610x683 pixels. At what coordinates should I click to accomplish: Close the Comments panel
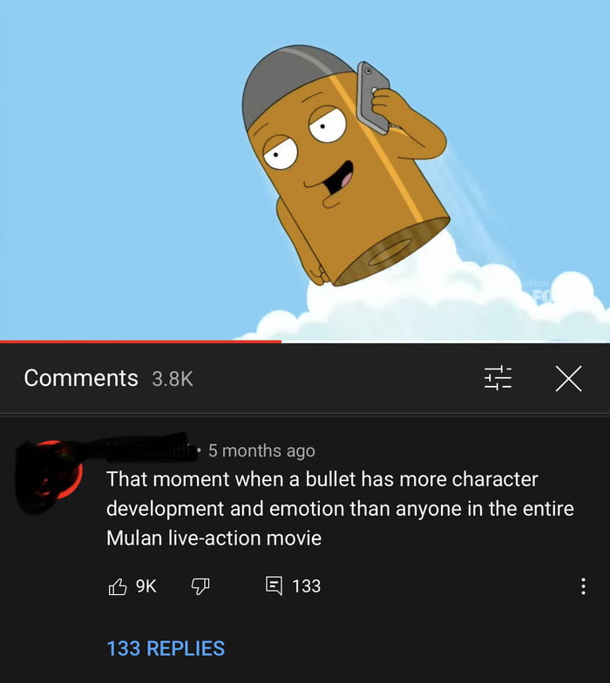tap(568, 378)
